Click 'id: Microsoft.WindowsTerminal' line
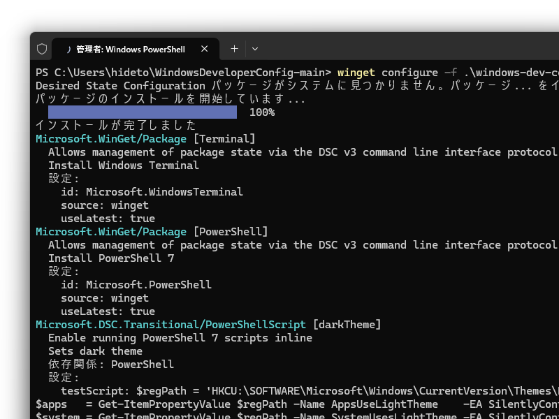 coord(152,191)
